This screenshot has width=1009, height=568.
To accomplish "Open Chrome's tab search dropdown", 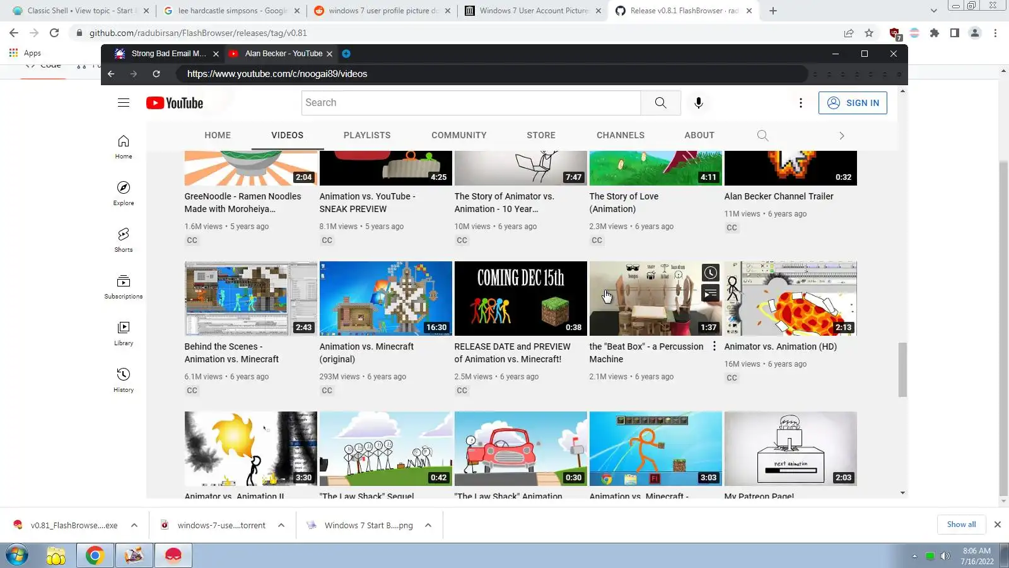I will [x=934, y=11].
